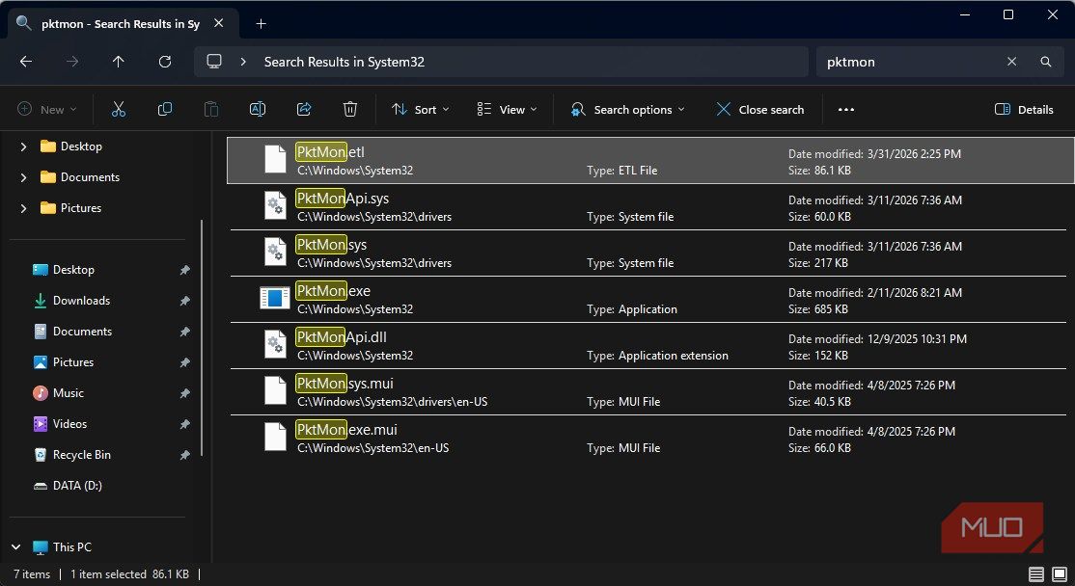Open the View dropdown

507,110
